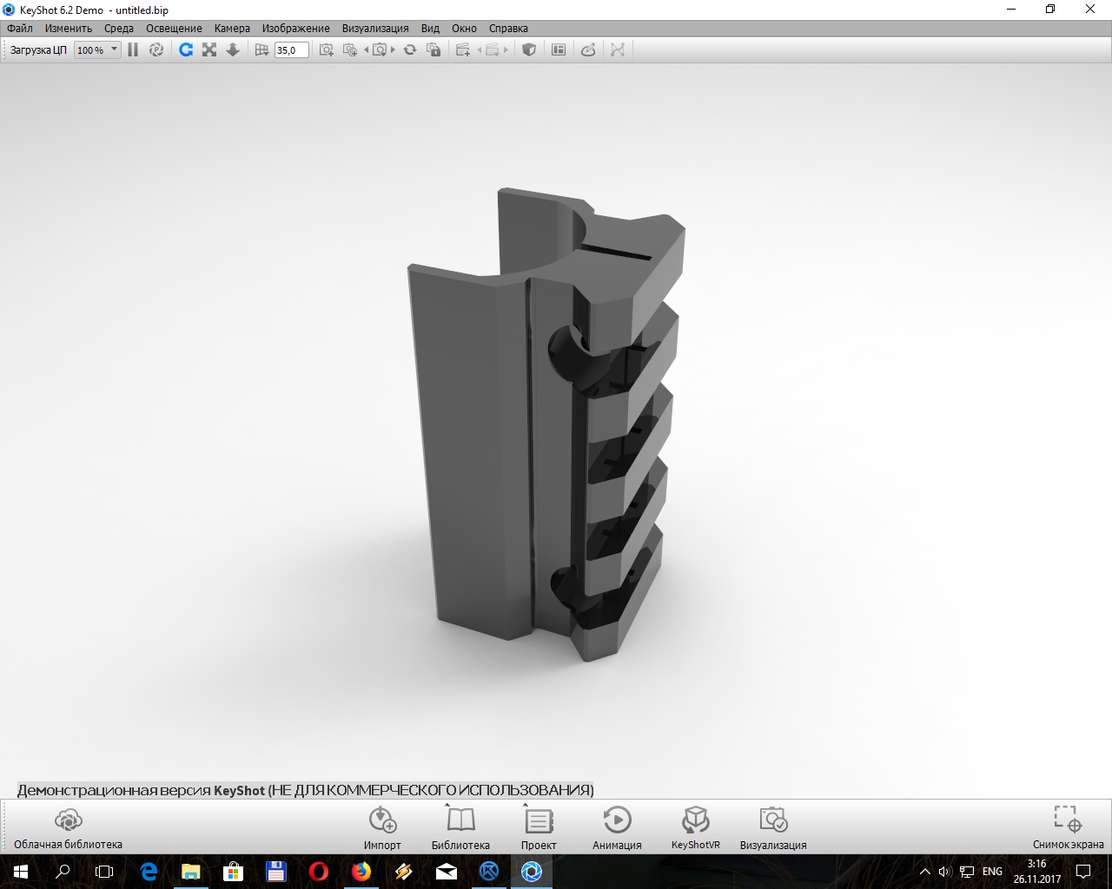
Task: Open Task View on the taskbar
Action: pos(104,872)
